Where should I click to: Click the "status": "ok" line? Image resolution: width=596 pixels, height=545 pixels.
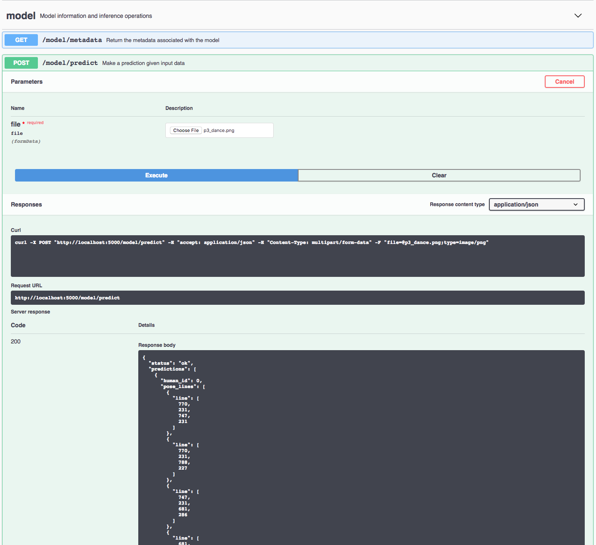(171, 363)
